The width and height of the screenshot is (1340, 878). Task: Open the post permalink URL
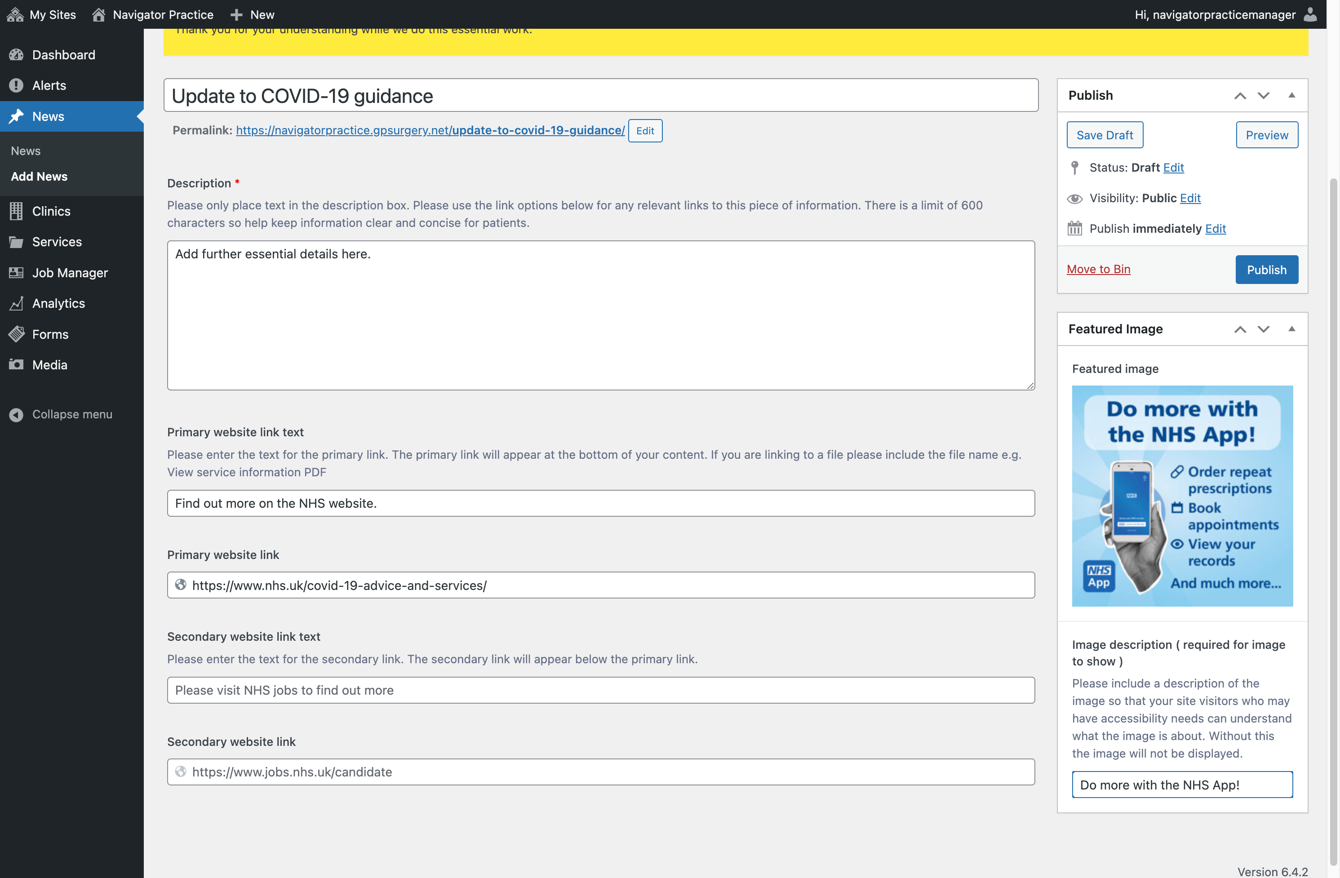click(430, 130)
